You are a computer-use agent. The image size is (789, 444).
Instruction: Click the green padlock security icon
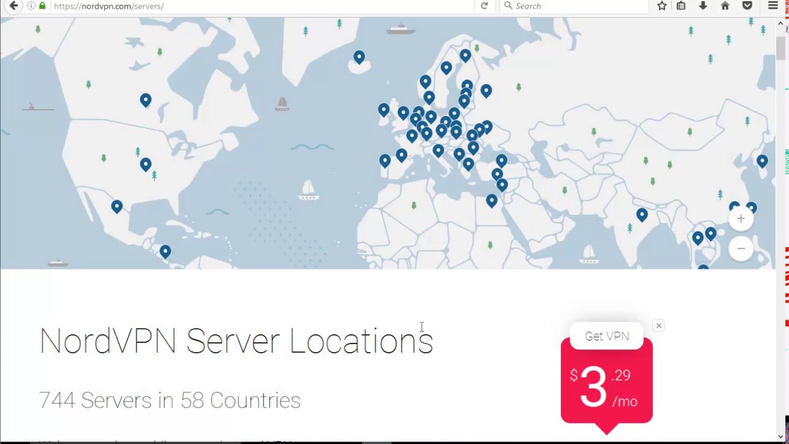(x=42, y=6)
